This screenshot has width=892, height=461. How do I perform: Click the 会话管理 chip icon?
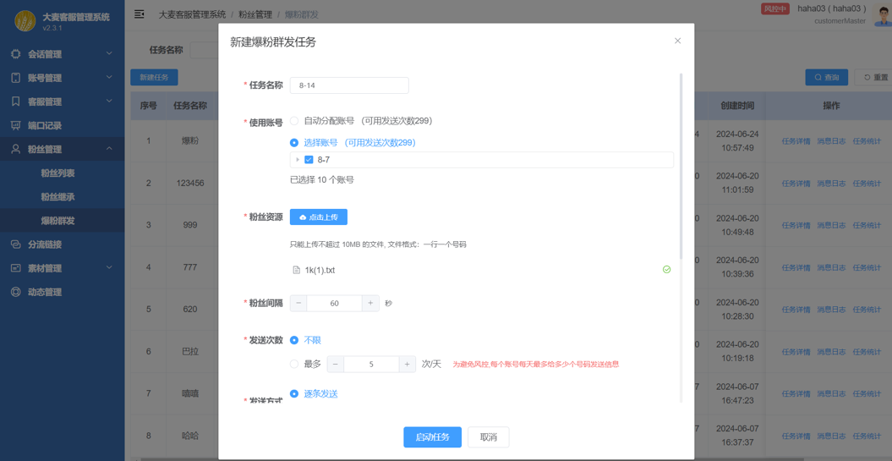point(17,55)
